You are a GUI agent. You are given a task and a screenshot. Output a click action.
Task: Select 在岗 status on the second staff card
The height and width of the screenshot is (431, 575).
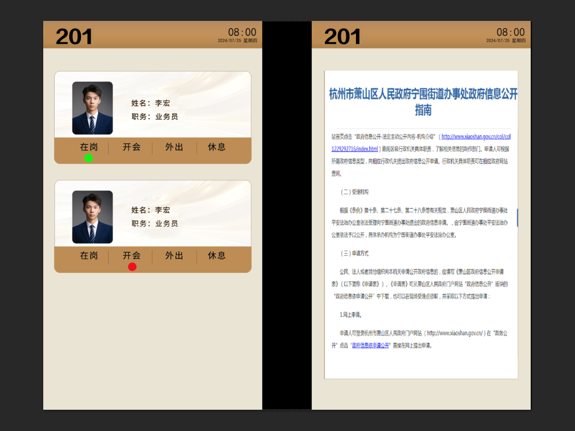89,256
